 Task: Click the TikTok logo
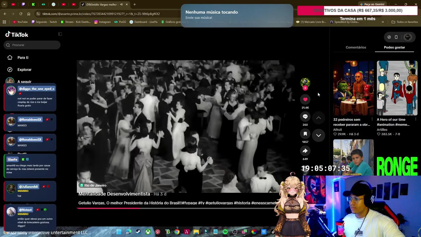17,35
